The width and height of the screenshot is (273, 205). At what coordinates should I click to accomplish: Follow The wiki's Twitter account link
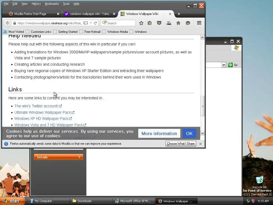[38, 106]
